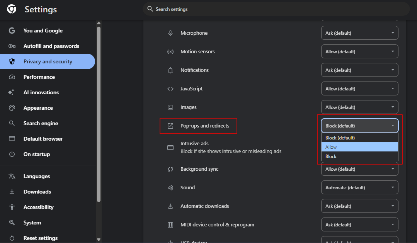Switch to Appearance settings section

[47, 108]
